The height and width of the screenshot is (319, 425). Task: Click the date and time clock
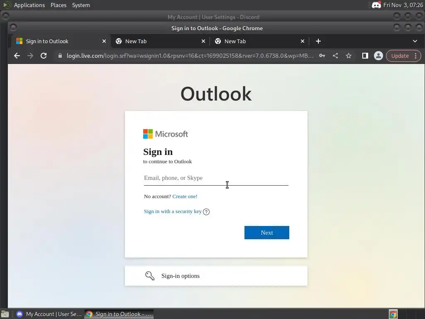click(x=403, y=5)
